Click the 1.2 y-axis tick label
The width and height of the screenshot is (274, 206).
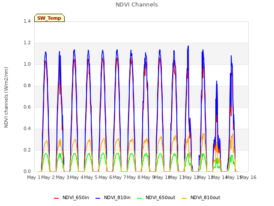pyautogui.click(x=27, y=43)
